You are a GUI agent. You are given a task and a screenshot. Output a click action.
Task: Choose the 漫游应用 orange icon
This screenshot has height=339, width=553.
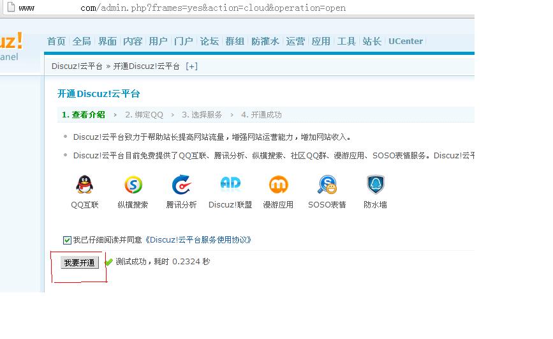tap(279, 185)
